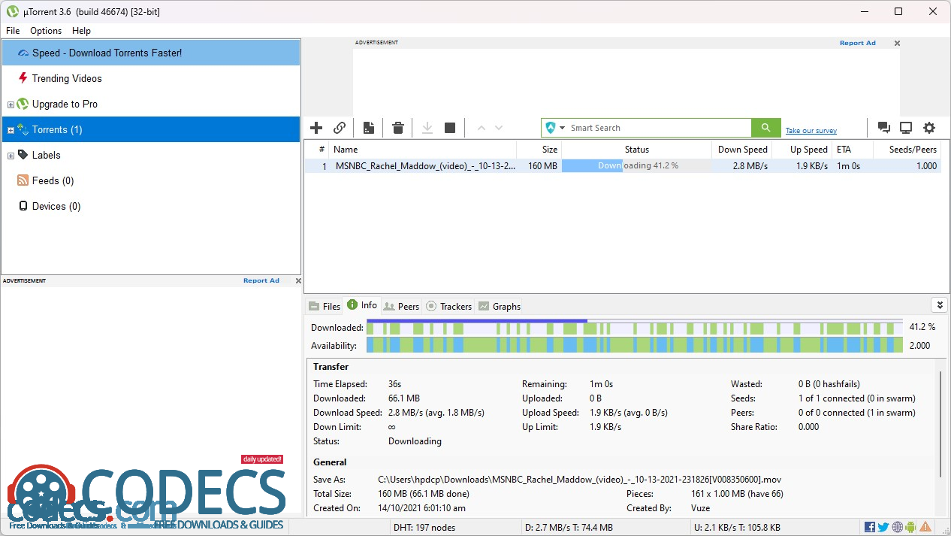
Task: Sort by the Status column header
Action: point(636,150)
